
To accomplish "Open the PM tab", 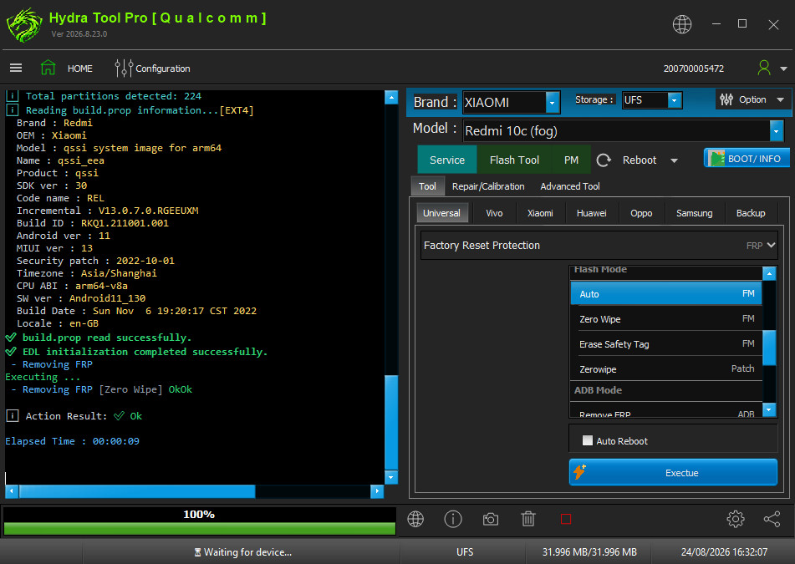I will pyautogui.click(x=571, y=160).
